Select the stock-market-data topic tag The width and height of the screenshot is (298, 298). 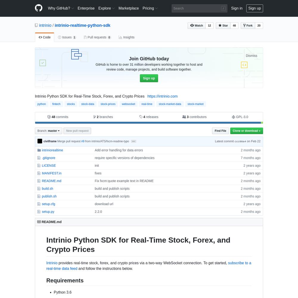[x=170, y=104]
